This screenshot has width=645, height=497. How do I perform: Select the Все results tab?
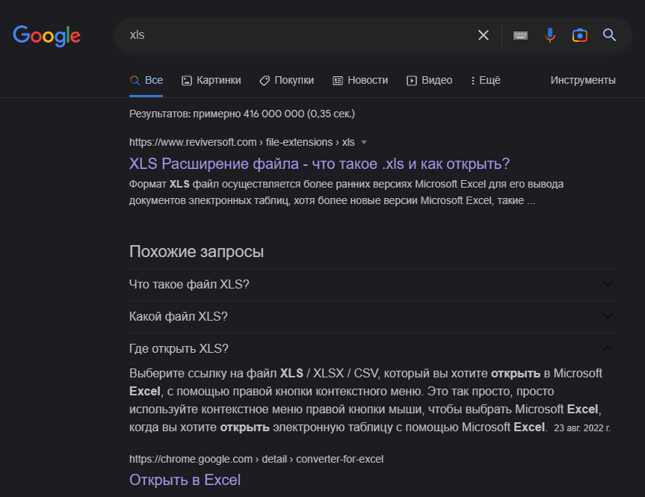point(146,80)
